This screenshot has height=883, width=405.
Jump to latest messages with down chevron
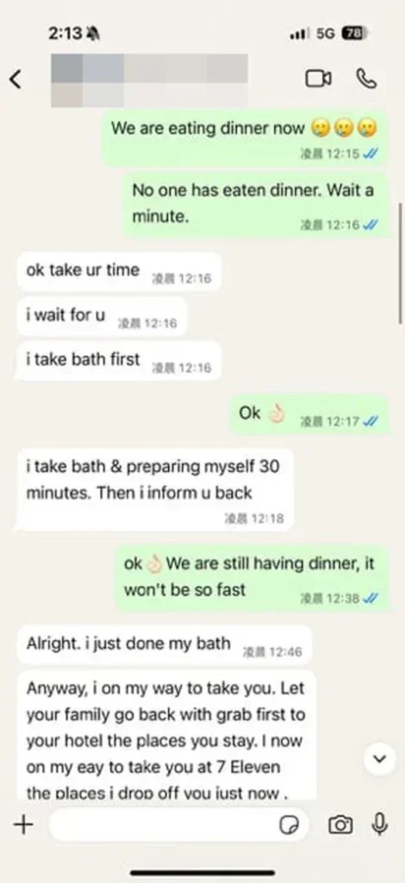(x=380, y=759)
